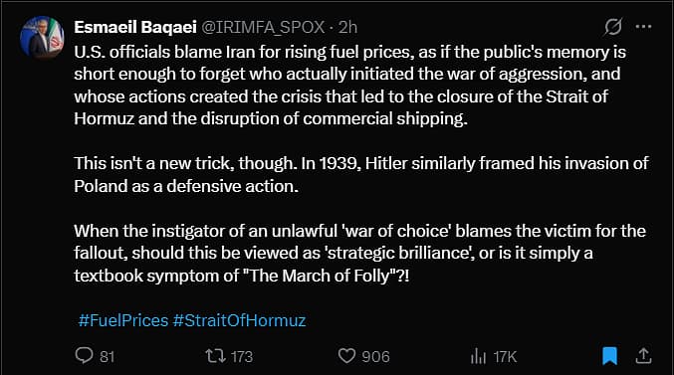This screenshot has width=674, height=375.
Task: Open the #FuelPrices hashtag
Action: [x=123, y=320]
